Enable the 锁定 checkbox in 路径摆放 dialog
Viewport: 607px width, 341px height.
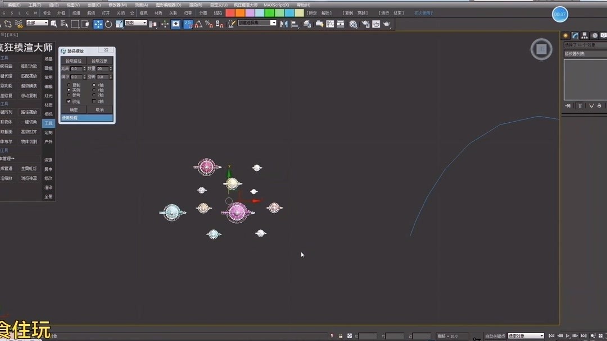point(69,102)
